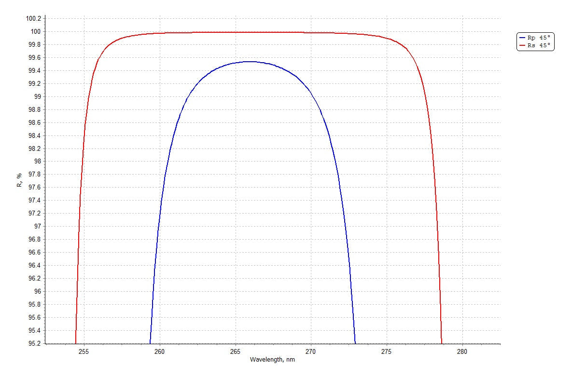Click the 255 x-axis tick label
Screen dimensions: 572x377
click(84, 351)
